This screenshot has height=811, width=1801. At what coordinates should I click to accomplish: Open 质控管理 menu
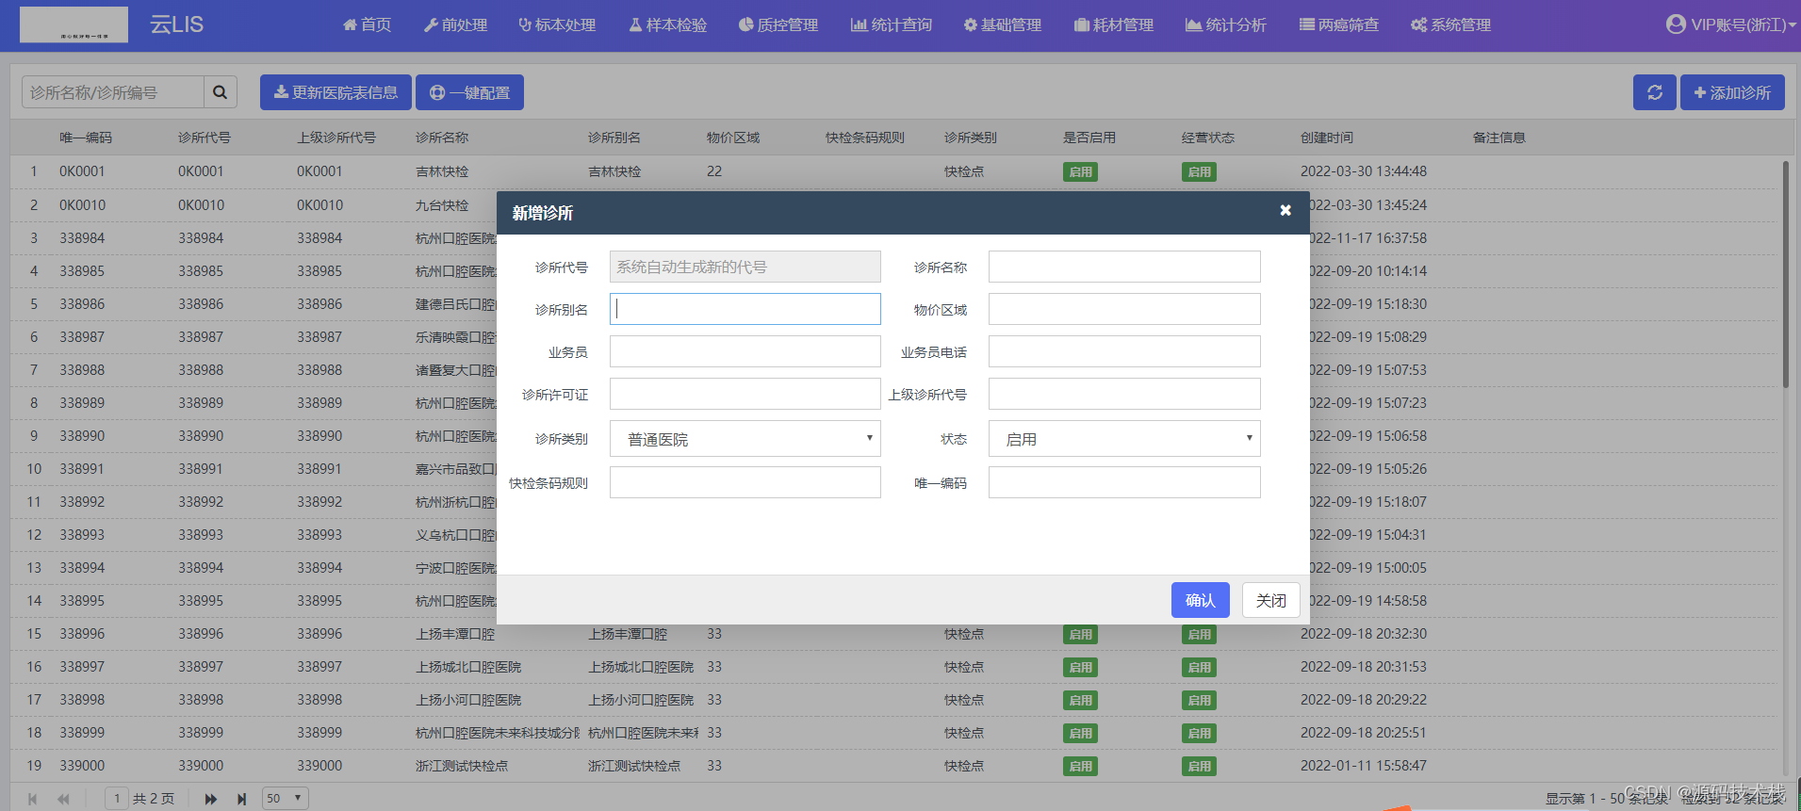point(778,24)
